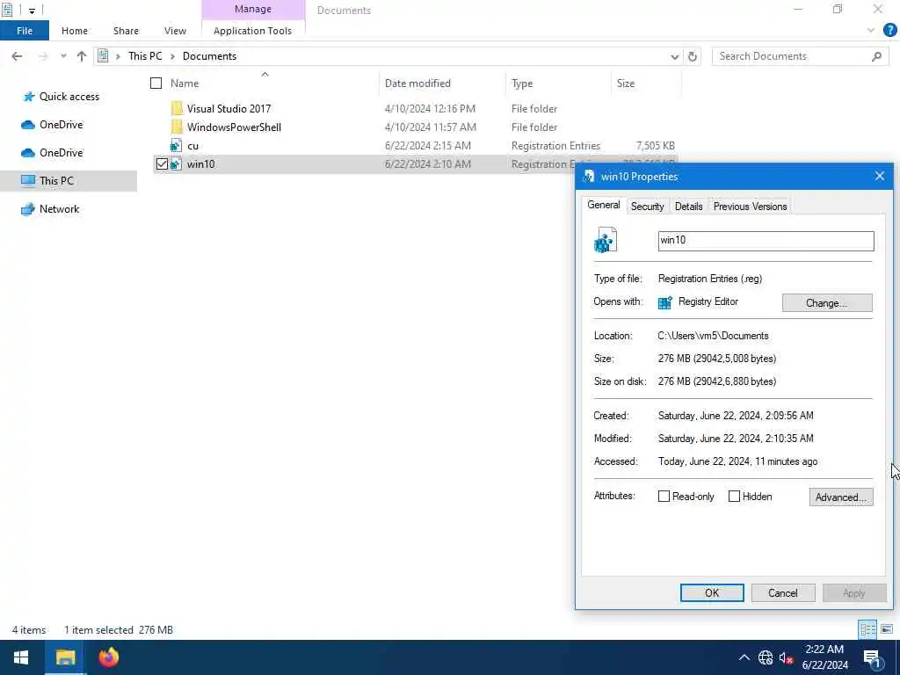The image size is (900, 675).
Task: Toggle the Hidden attribute checkbox
Action: (734, 496)
